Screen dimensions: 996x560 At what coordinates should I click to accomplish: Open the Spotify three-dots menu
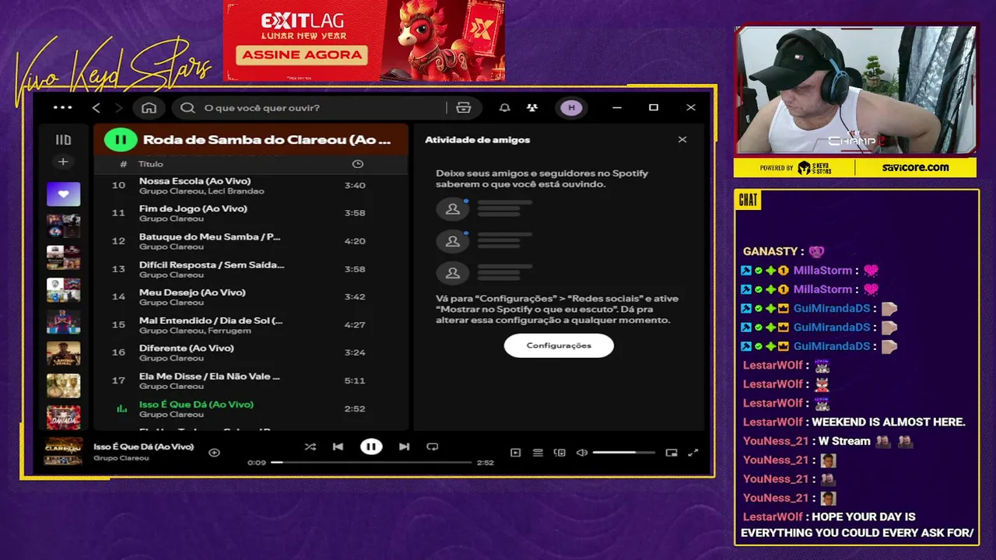point(62,107)
